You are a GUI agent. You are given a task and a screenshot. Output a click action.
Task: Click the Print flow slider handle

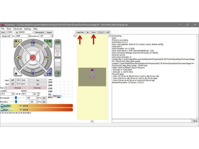click(16, 102)
